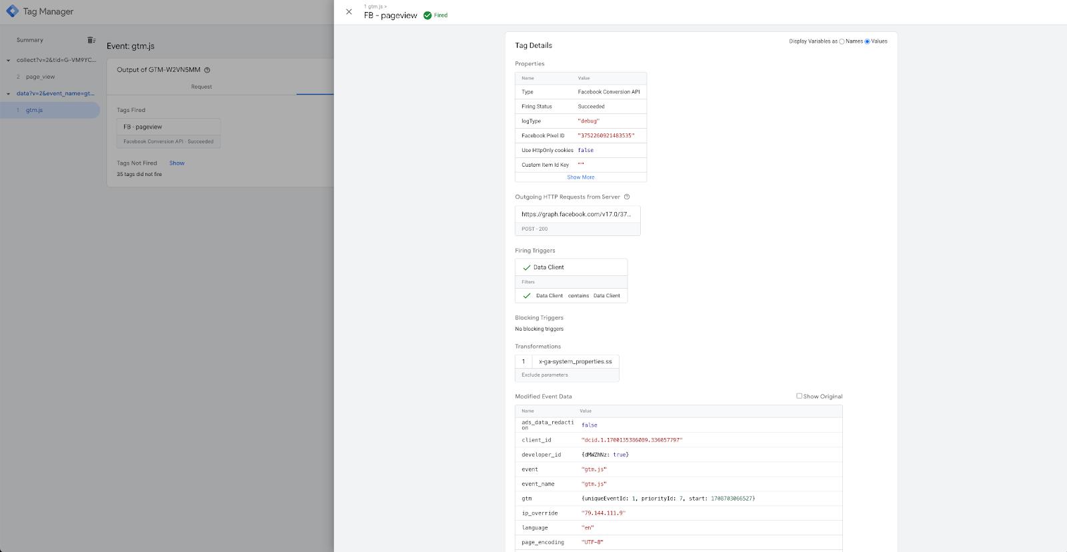The width and height of the screenshot is (1067, 552).
Task: Click the ads_data_redaction false value
Action: click(590, 425)
